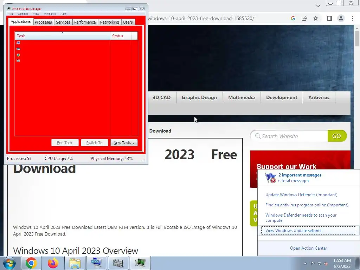Click the muted volume tray icon
Viewport: 360px width, 270px height.
click(x=326, y=263)
